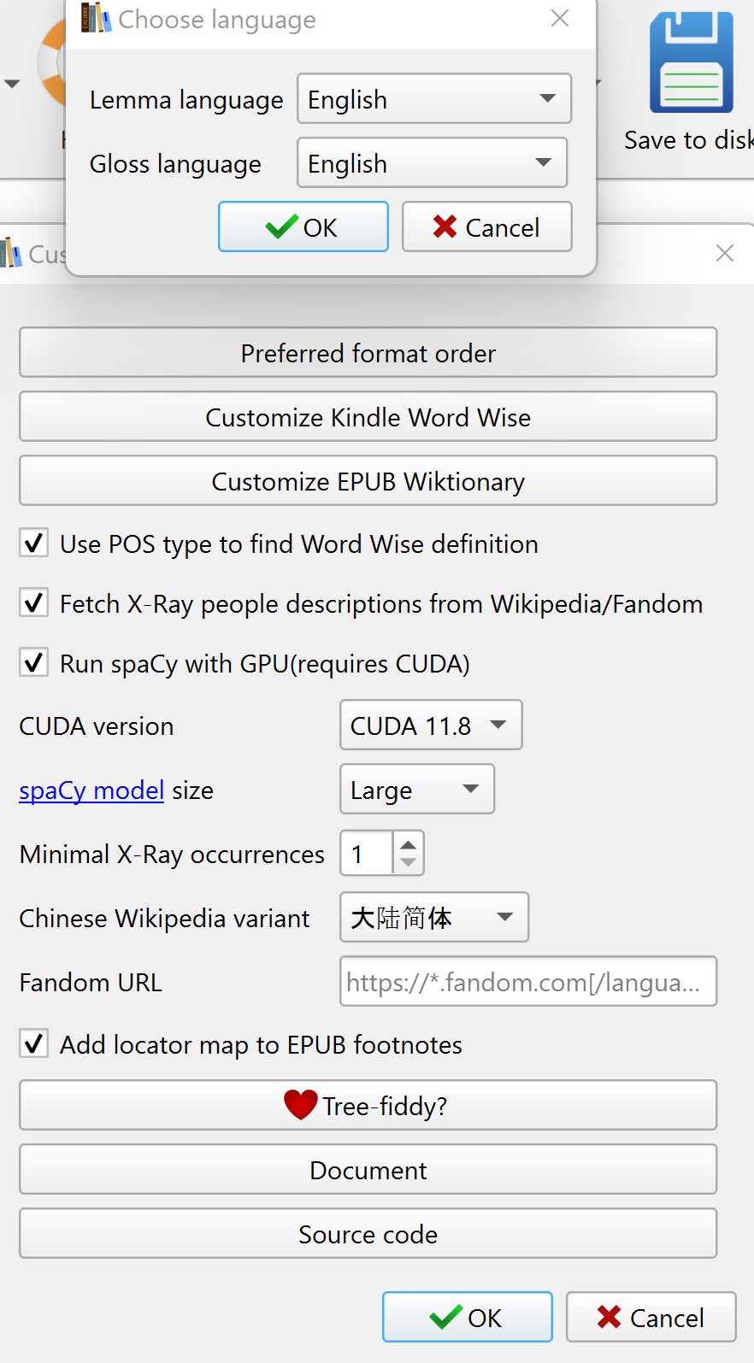Increase Minimal X-Ray occurrences with the up arrow
The height and width of the screenshot is (1363, 754).
click(409, 843)
